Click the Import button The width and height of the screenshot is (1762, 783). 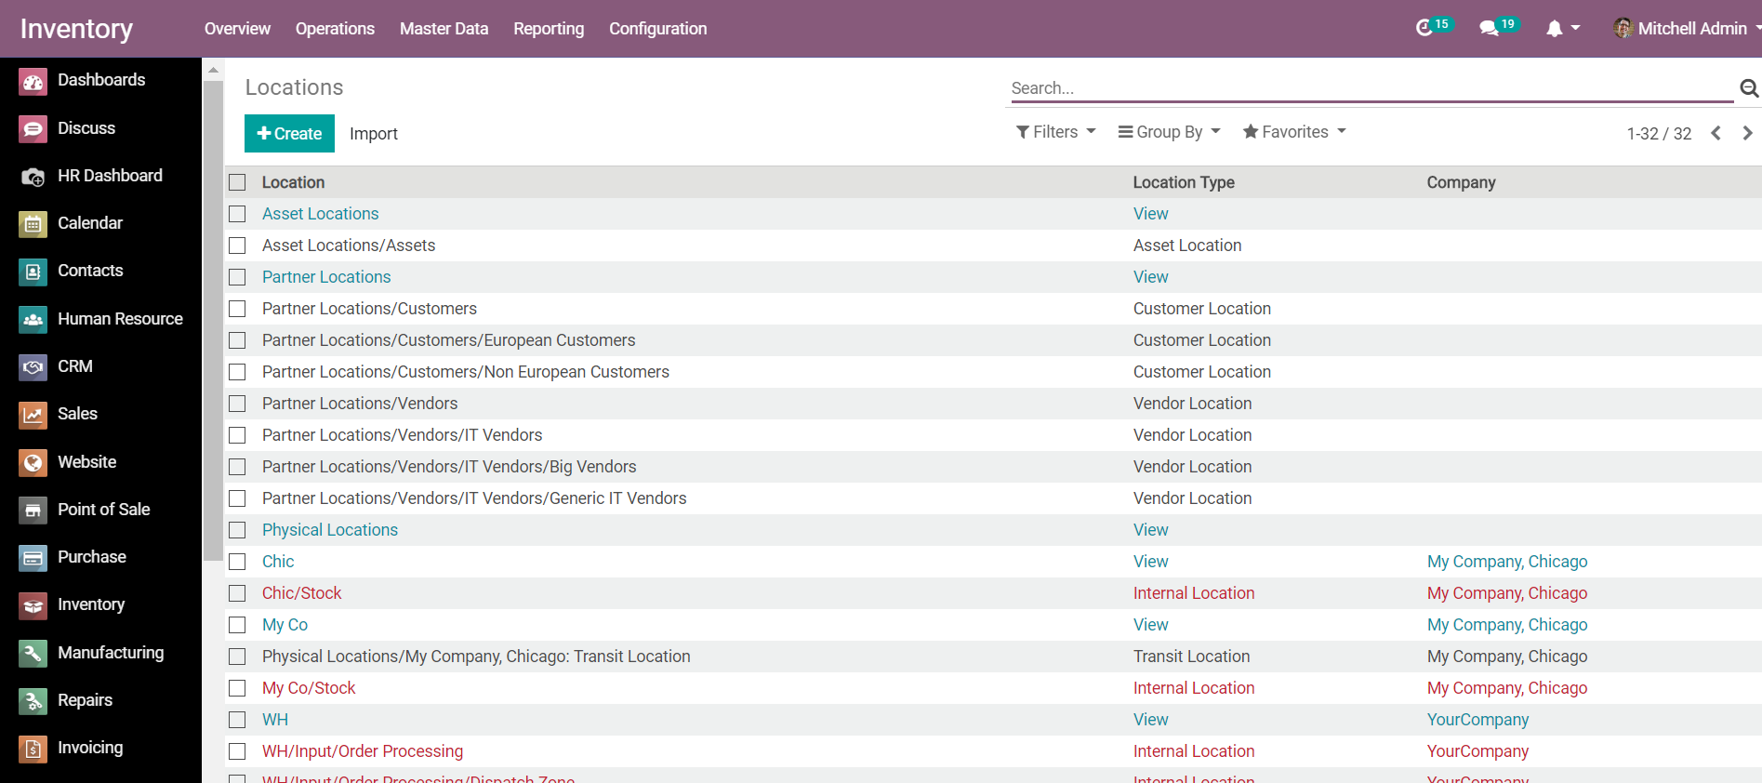tap(373, 134)
